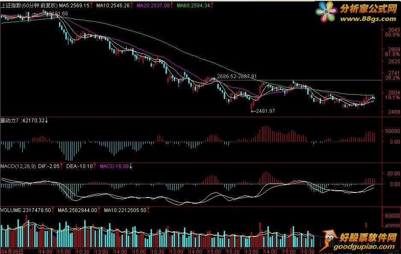The image size is (401, 254).
Task: Click the 2604 price axis label
Action: tap(394, 93)
